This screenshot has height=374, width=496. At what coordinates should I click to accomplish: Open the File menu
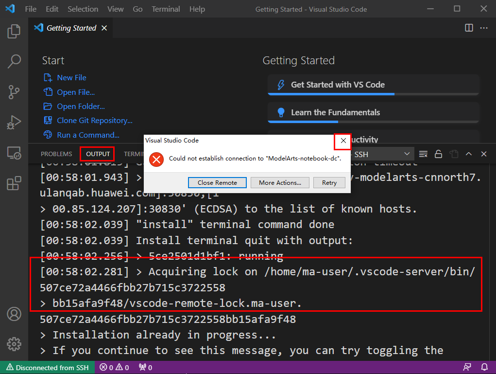coord(31,9)
